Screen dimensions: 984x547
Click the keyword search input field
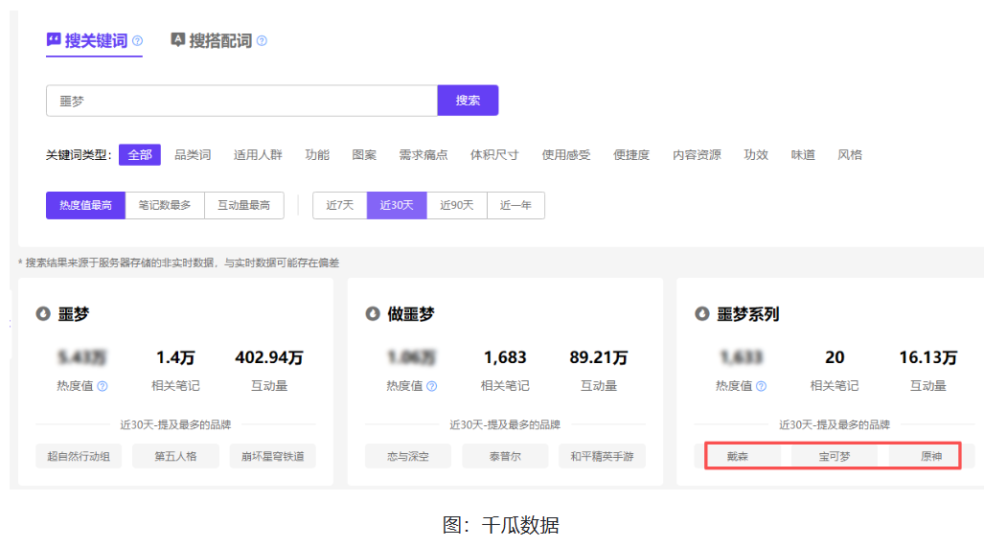[x=241, y=101]
